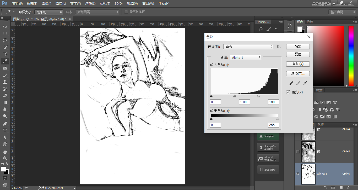358x190 pixels.
Task: Create new channel icon
Action: point(341,188)
